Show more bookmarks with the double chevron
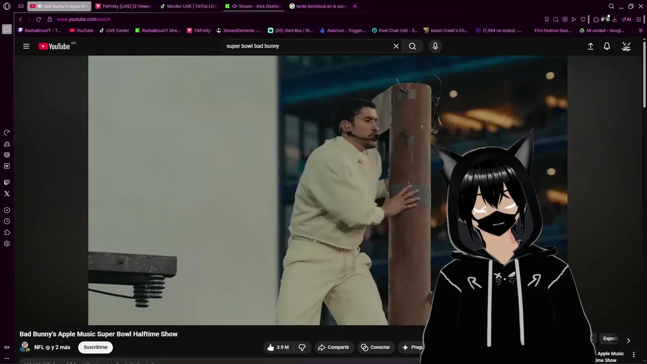The width and height of the screenshot is (647, 364). [x=640, y=30]
